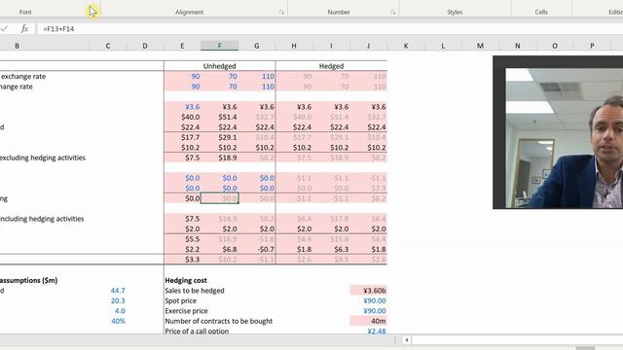Screen dimensions: 623x350
Task: Click the $6.8 cell in column F
Action: pyautogui.click(x=220, y=249)
